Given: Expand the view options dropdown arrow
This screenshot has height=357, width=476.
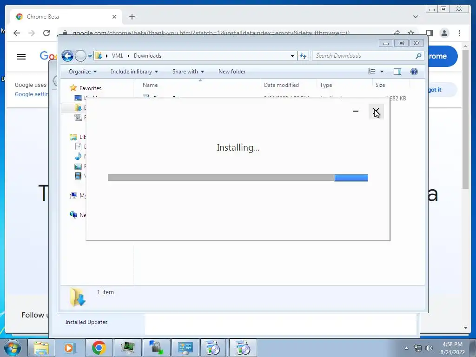Looking at the screenshot, I should pos(382,72).
